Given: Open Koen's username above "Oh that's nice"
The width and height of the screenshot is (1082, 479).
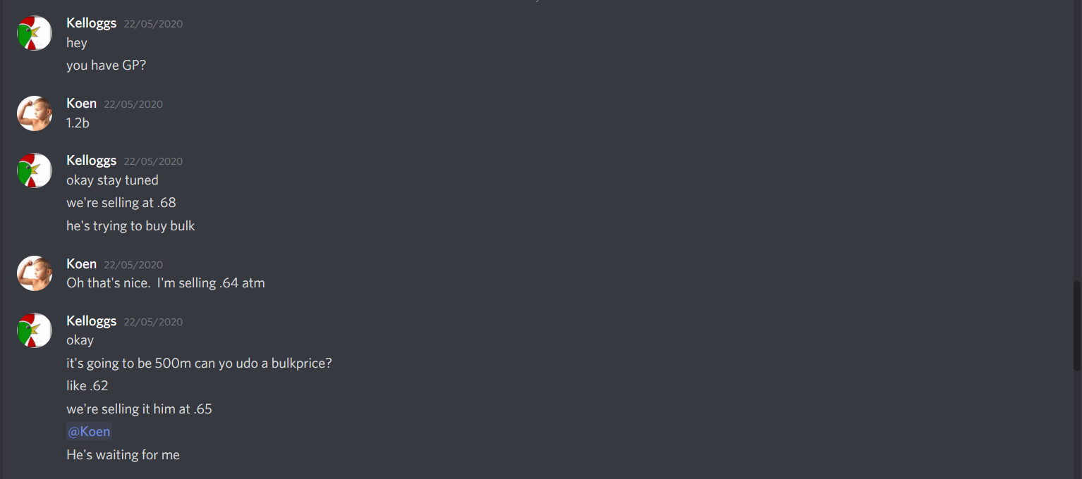Looking at the screenshot, I should click(81, 264).
